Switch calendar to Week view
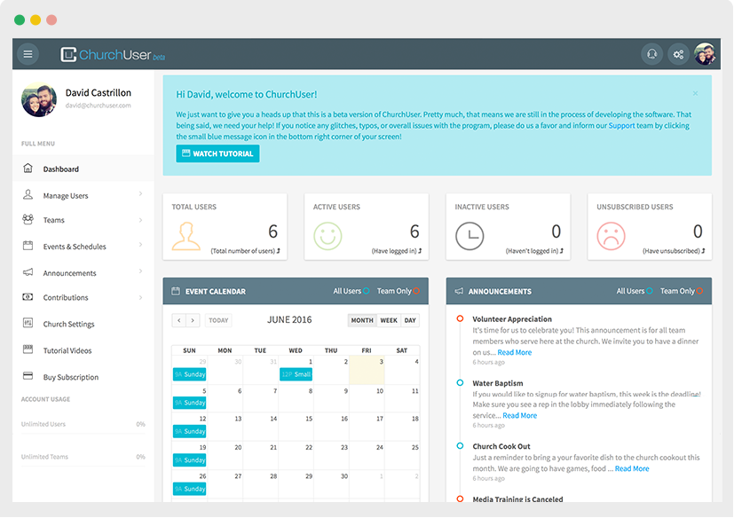Image resolution: width=734 pixels, height=518 pixels. point(389,320)
